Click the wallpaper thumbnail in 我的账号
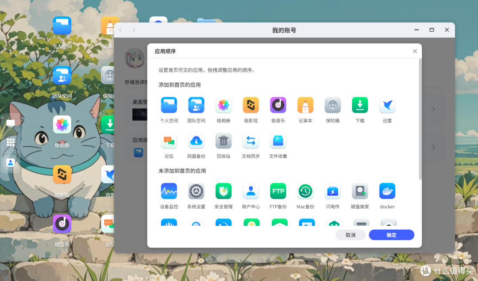The image size is (478, 281). (139, 114)
